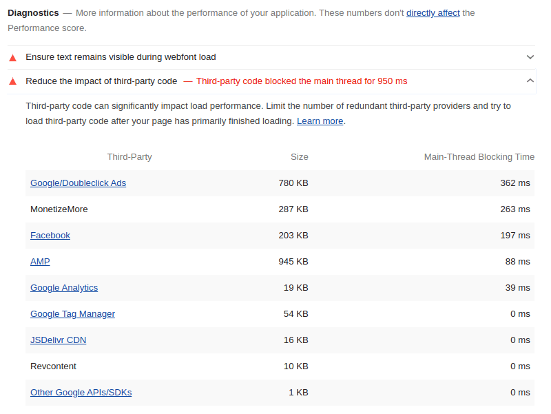Open the Google/Doubleclick Ads link
This screenshot has width=551, height=414.
click(78, 183)
